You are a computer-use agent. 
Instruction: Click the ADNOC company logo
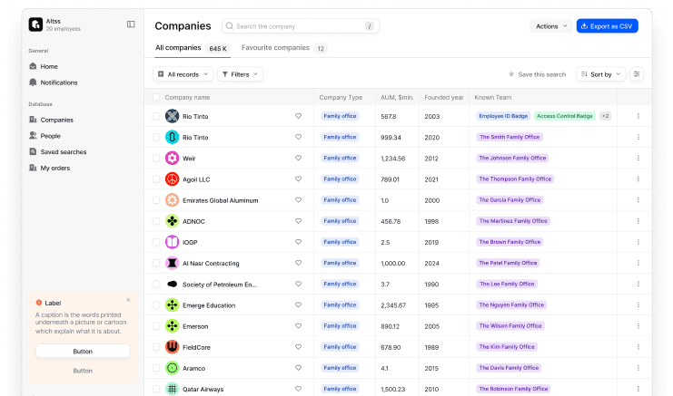point(173,221)
